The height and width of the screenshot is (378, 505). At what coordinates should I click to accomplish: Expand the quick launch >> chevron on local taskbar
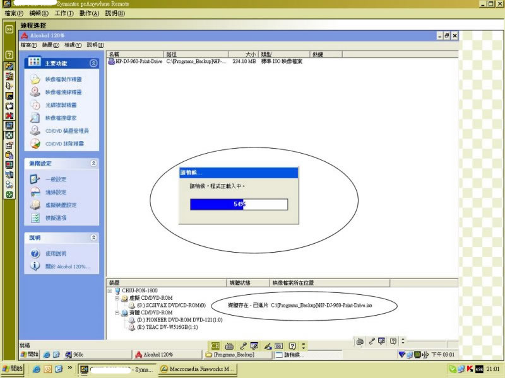pyautogui.click(x=69, y=367)
